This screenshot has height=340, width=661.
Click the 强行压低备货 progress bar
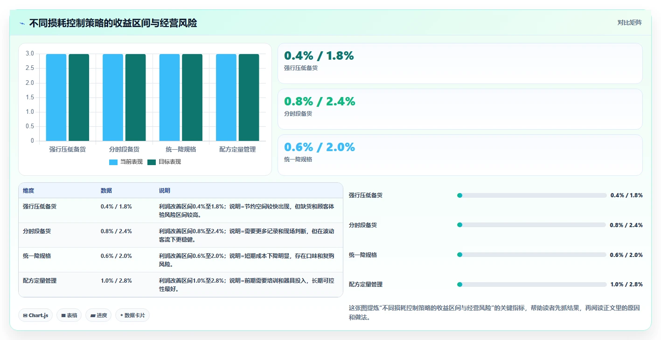click(x=532, y=195)
